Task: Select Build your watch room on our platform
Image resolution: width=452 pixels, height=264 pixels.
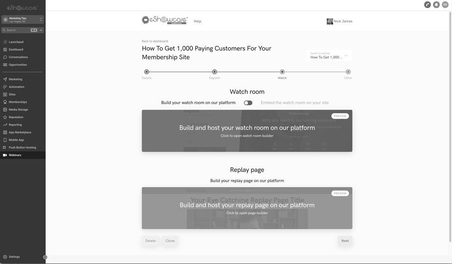Action: tap(198, 103)
